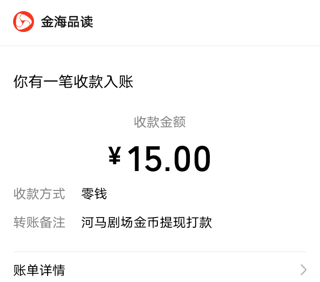Viewport: 320px width, 282px height.
Task: Tap the yen currency symbol
Action: coord(115,155)
